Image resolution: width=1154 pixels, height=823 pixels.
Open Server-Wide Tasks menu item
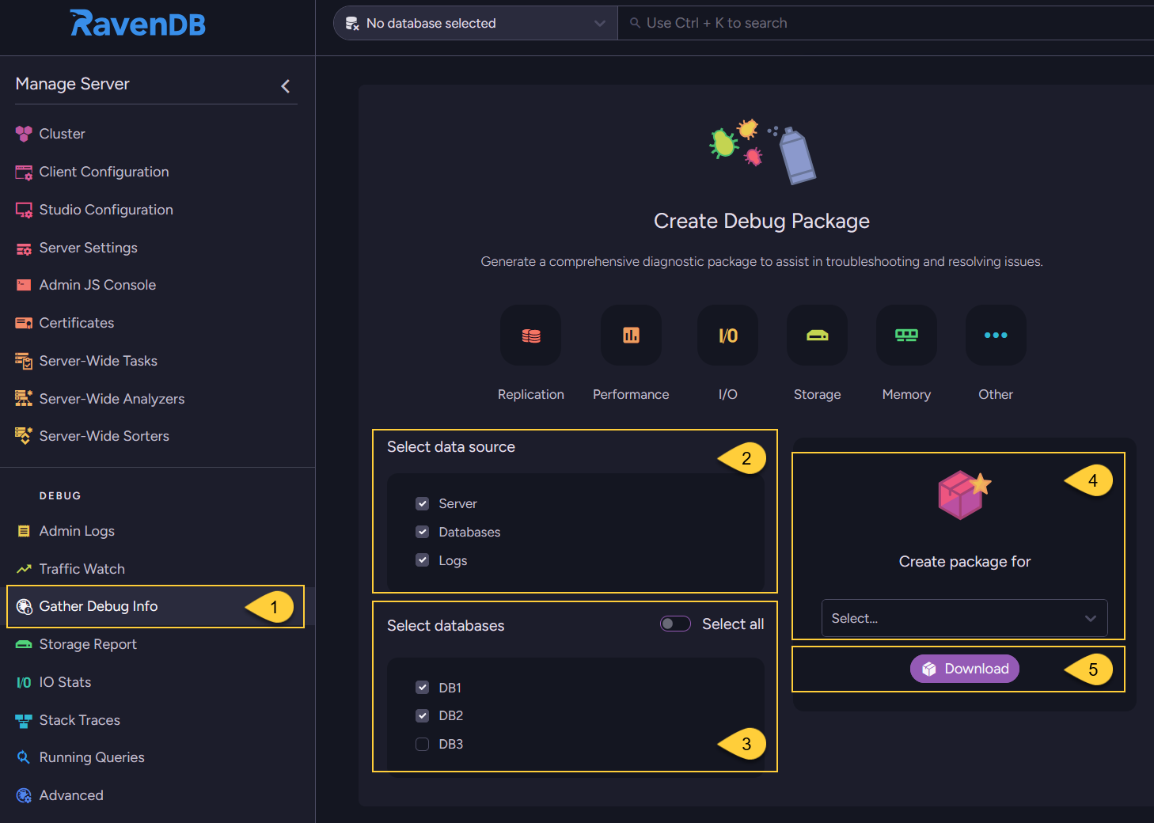98,361
